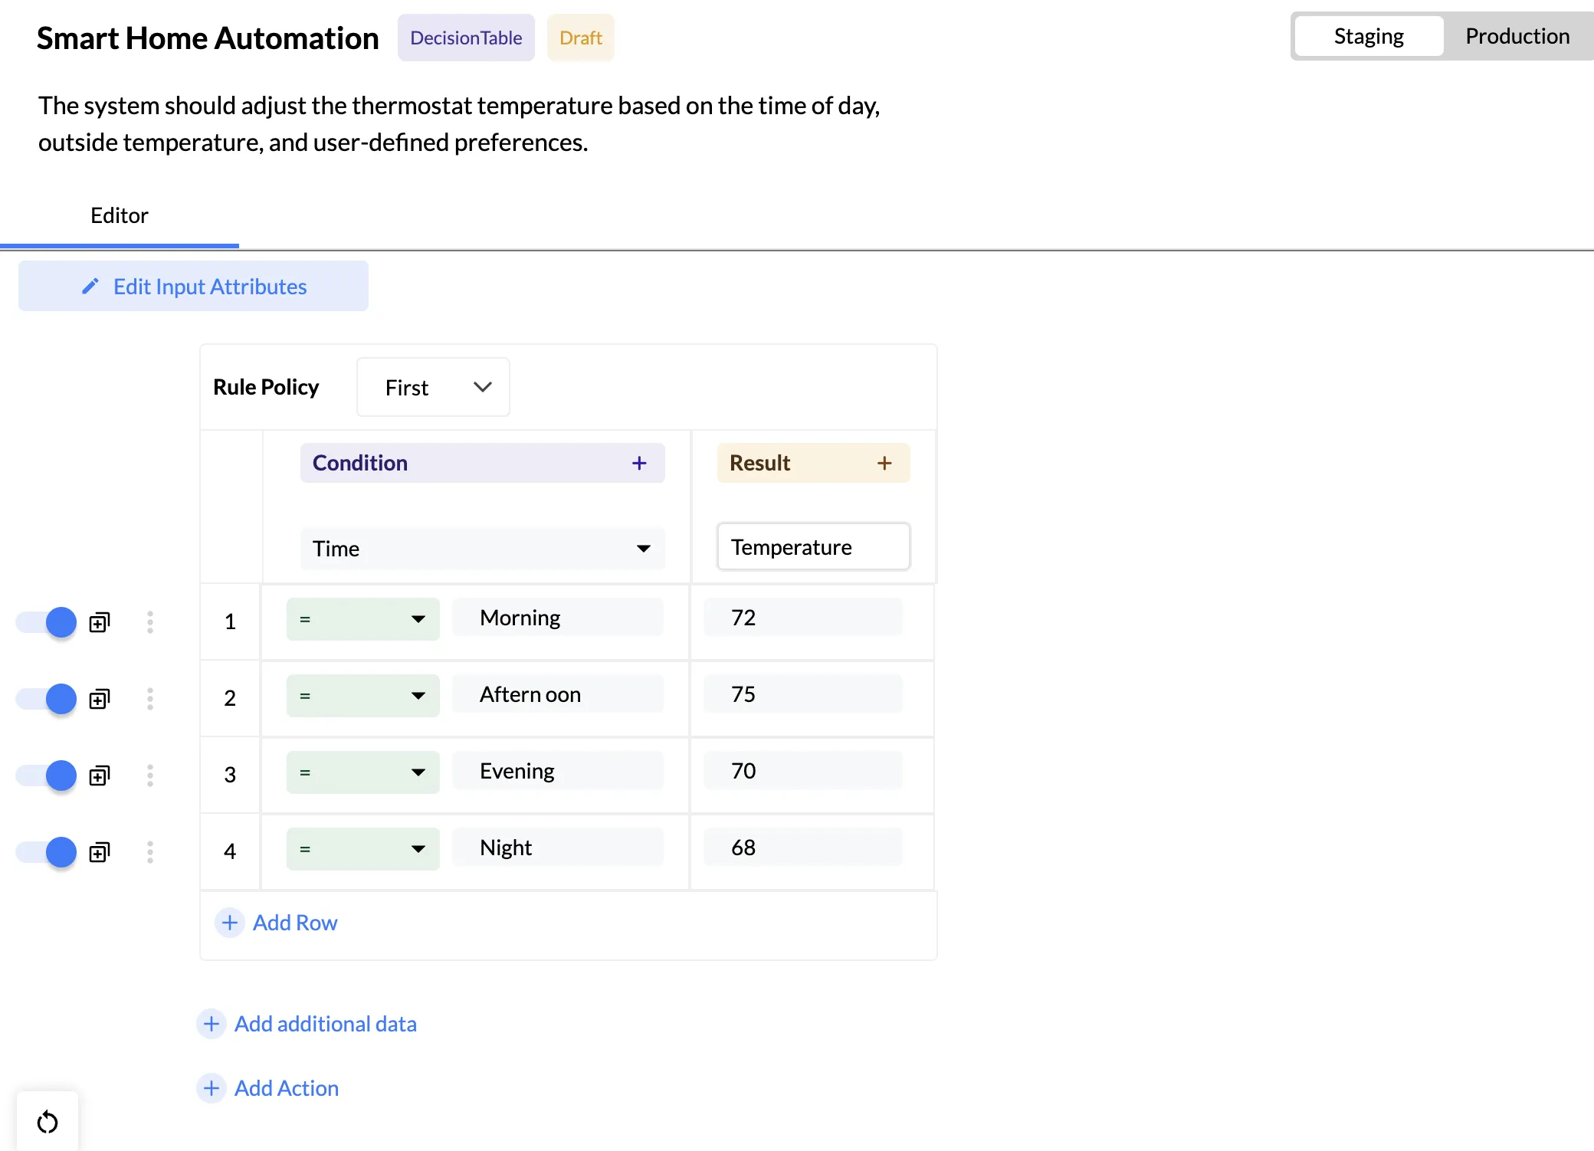
Task: Click the duplicate row icon for rule 3
Action: [100, 776]
